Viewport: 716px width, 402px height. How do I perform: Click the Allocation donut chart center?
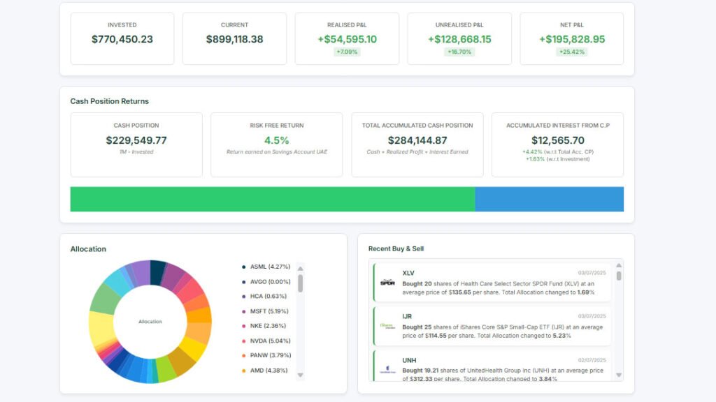(149, 322)
